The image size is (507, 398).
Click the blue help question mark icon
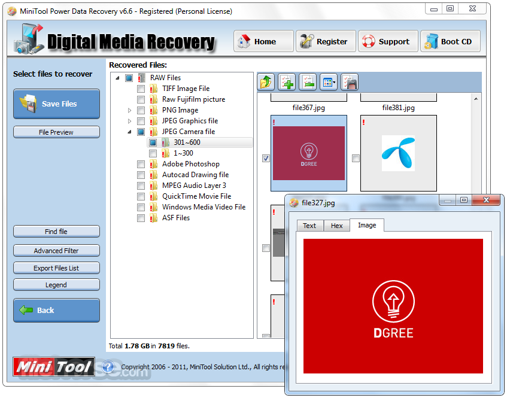point(108,367)
